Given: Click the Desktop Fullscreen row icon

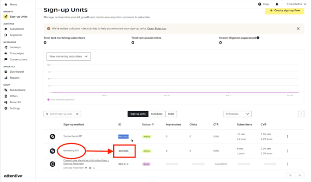Looking at the screenshot, I should pos(52,164).
